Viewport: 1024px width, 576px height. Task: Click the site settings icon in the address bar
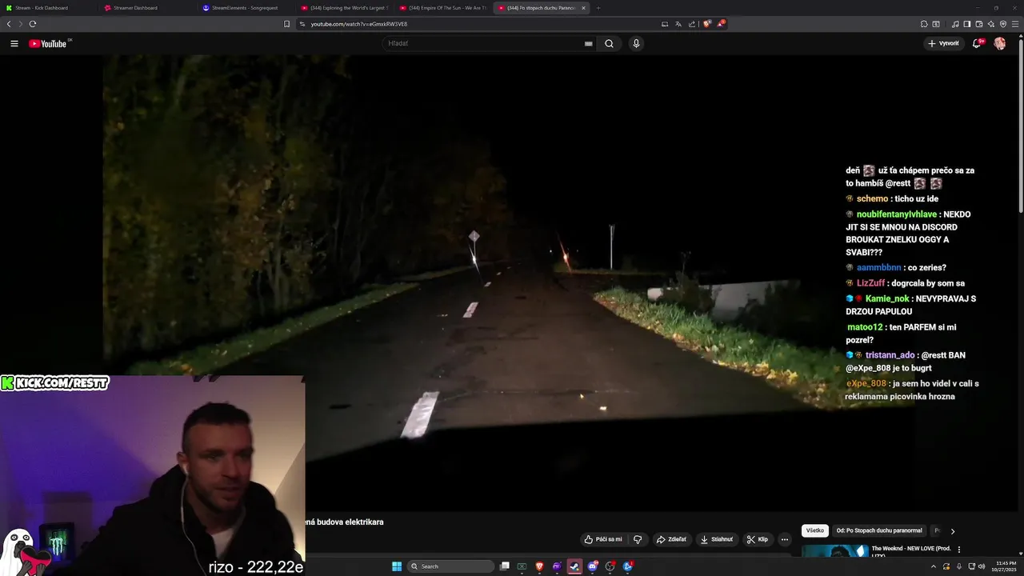coord(302,24)
